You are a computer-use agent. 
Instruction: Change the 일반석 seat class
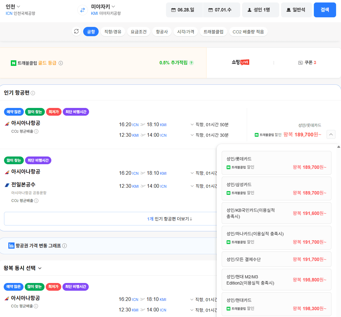(296, 10)
